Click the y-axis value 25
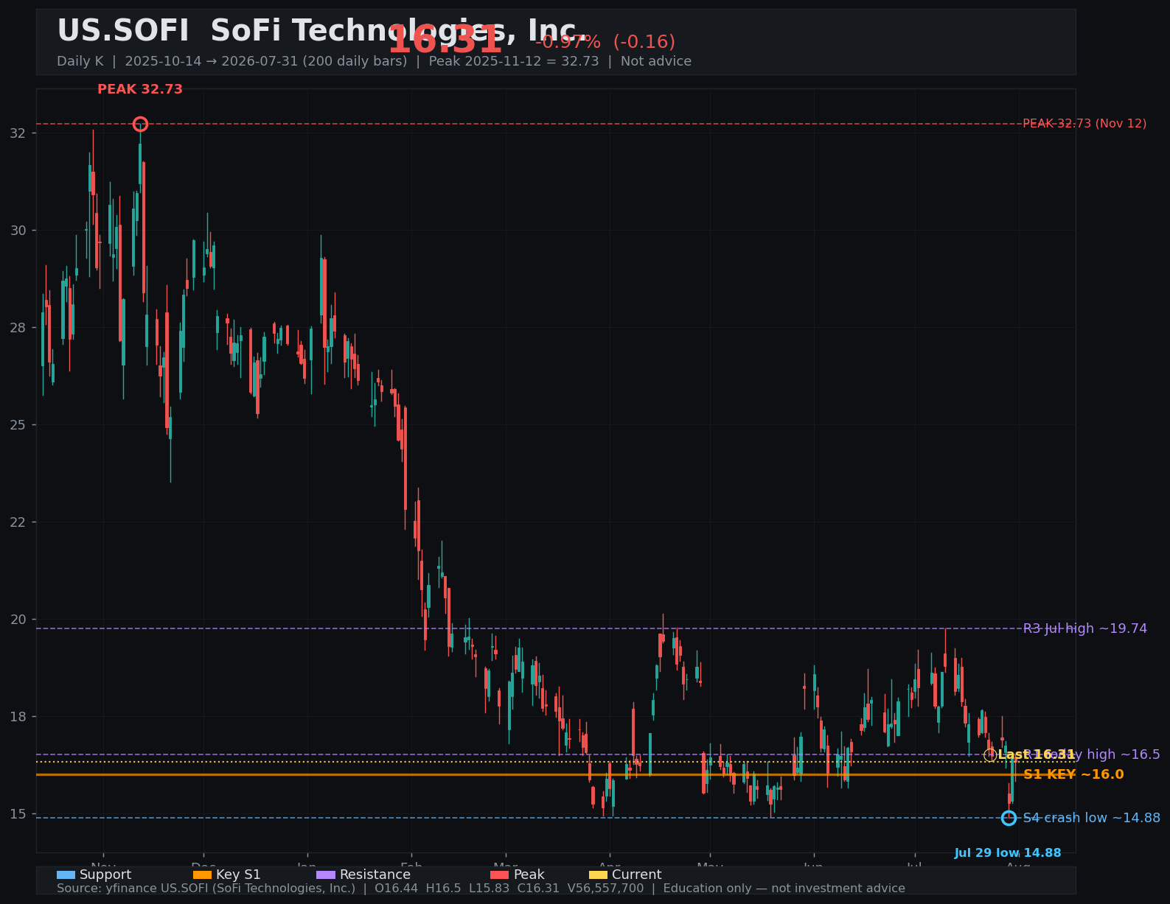 18,425
